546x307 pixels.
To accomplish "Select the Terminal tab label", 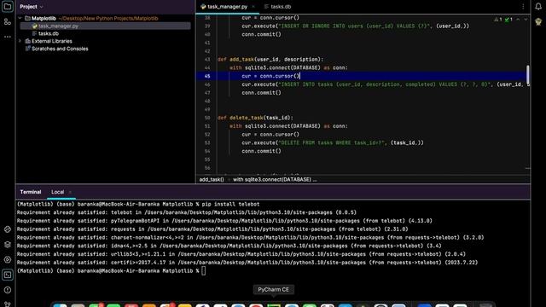I will tap(31, 192).
